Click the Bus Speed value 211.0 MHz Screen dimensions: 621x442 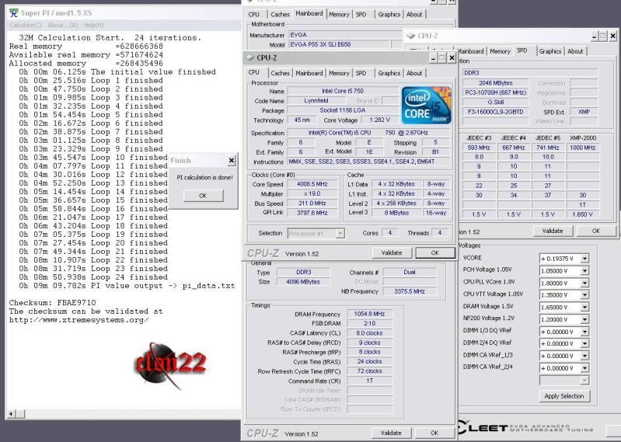(312, 204)
